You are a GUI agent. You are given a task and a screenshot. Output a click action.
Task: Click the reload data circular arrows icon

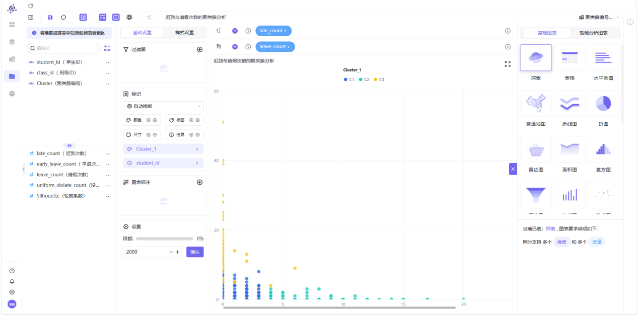point(63,17)
